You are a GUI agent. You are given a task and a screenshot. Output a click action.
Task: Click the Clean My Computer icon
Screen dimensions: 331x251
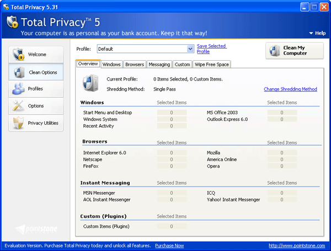(x=275, y=51)
